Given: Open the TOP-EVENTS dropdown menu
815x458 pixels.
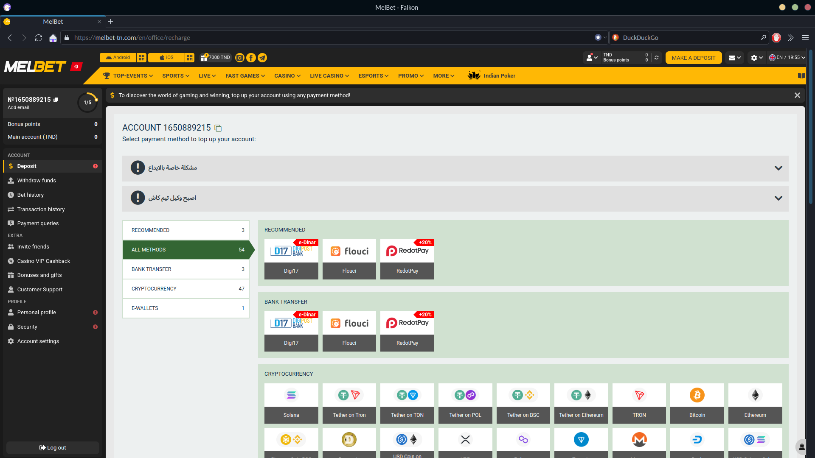Looking at the screenshot, I should click(x=128, y=76).
